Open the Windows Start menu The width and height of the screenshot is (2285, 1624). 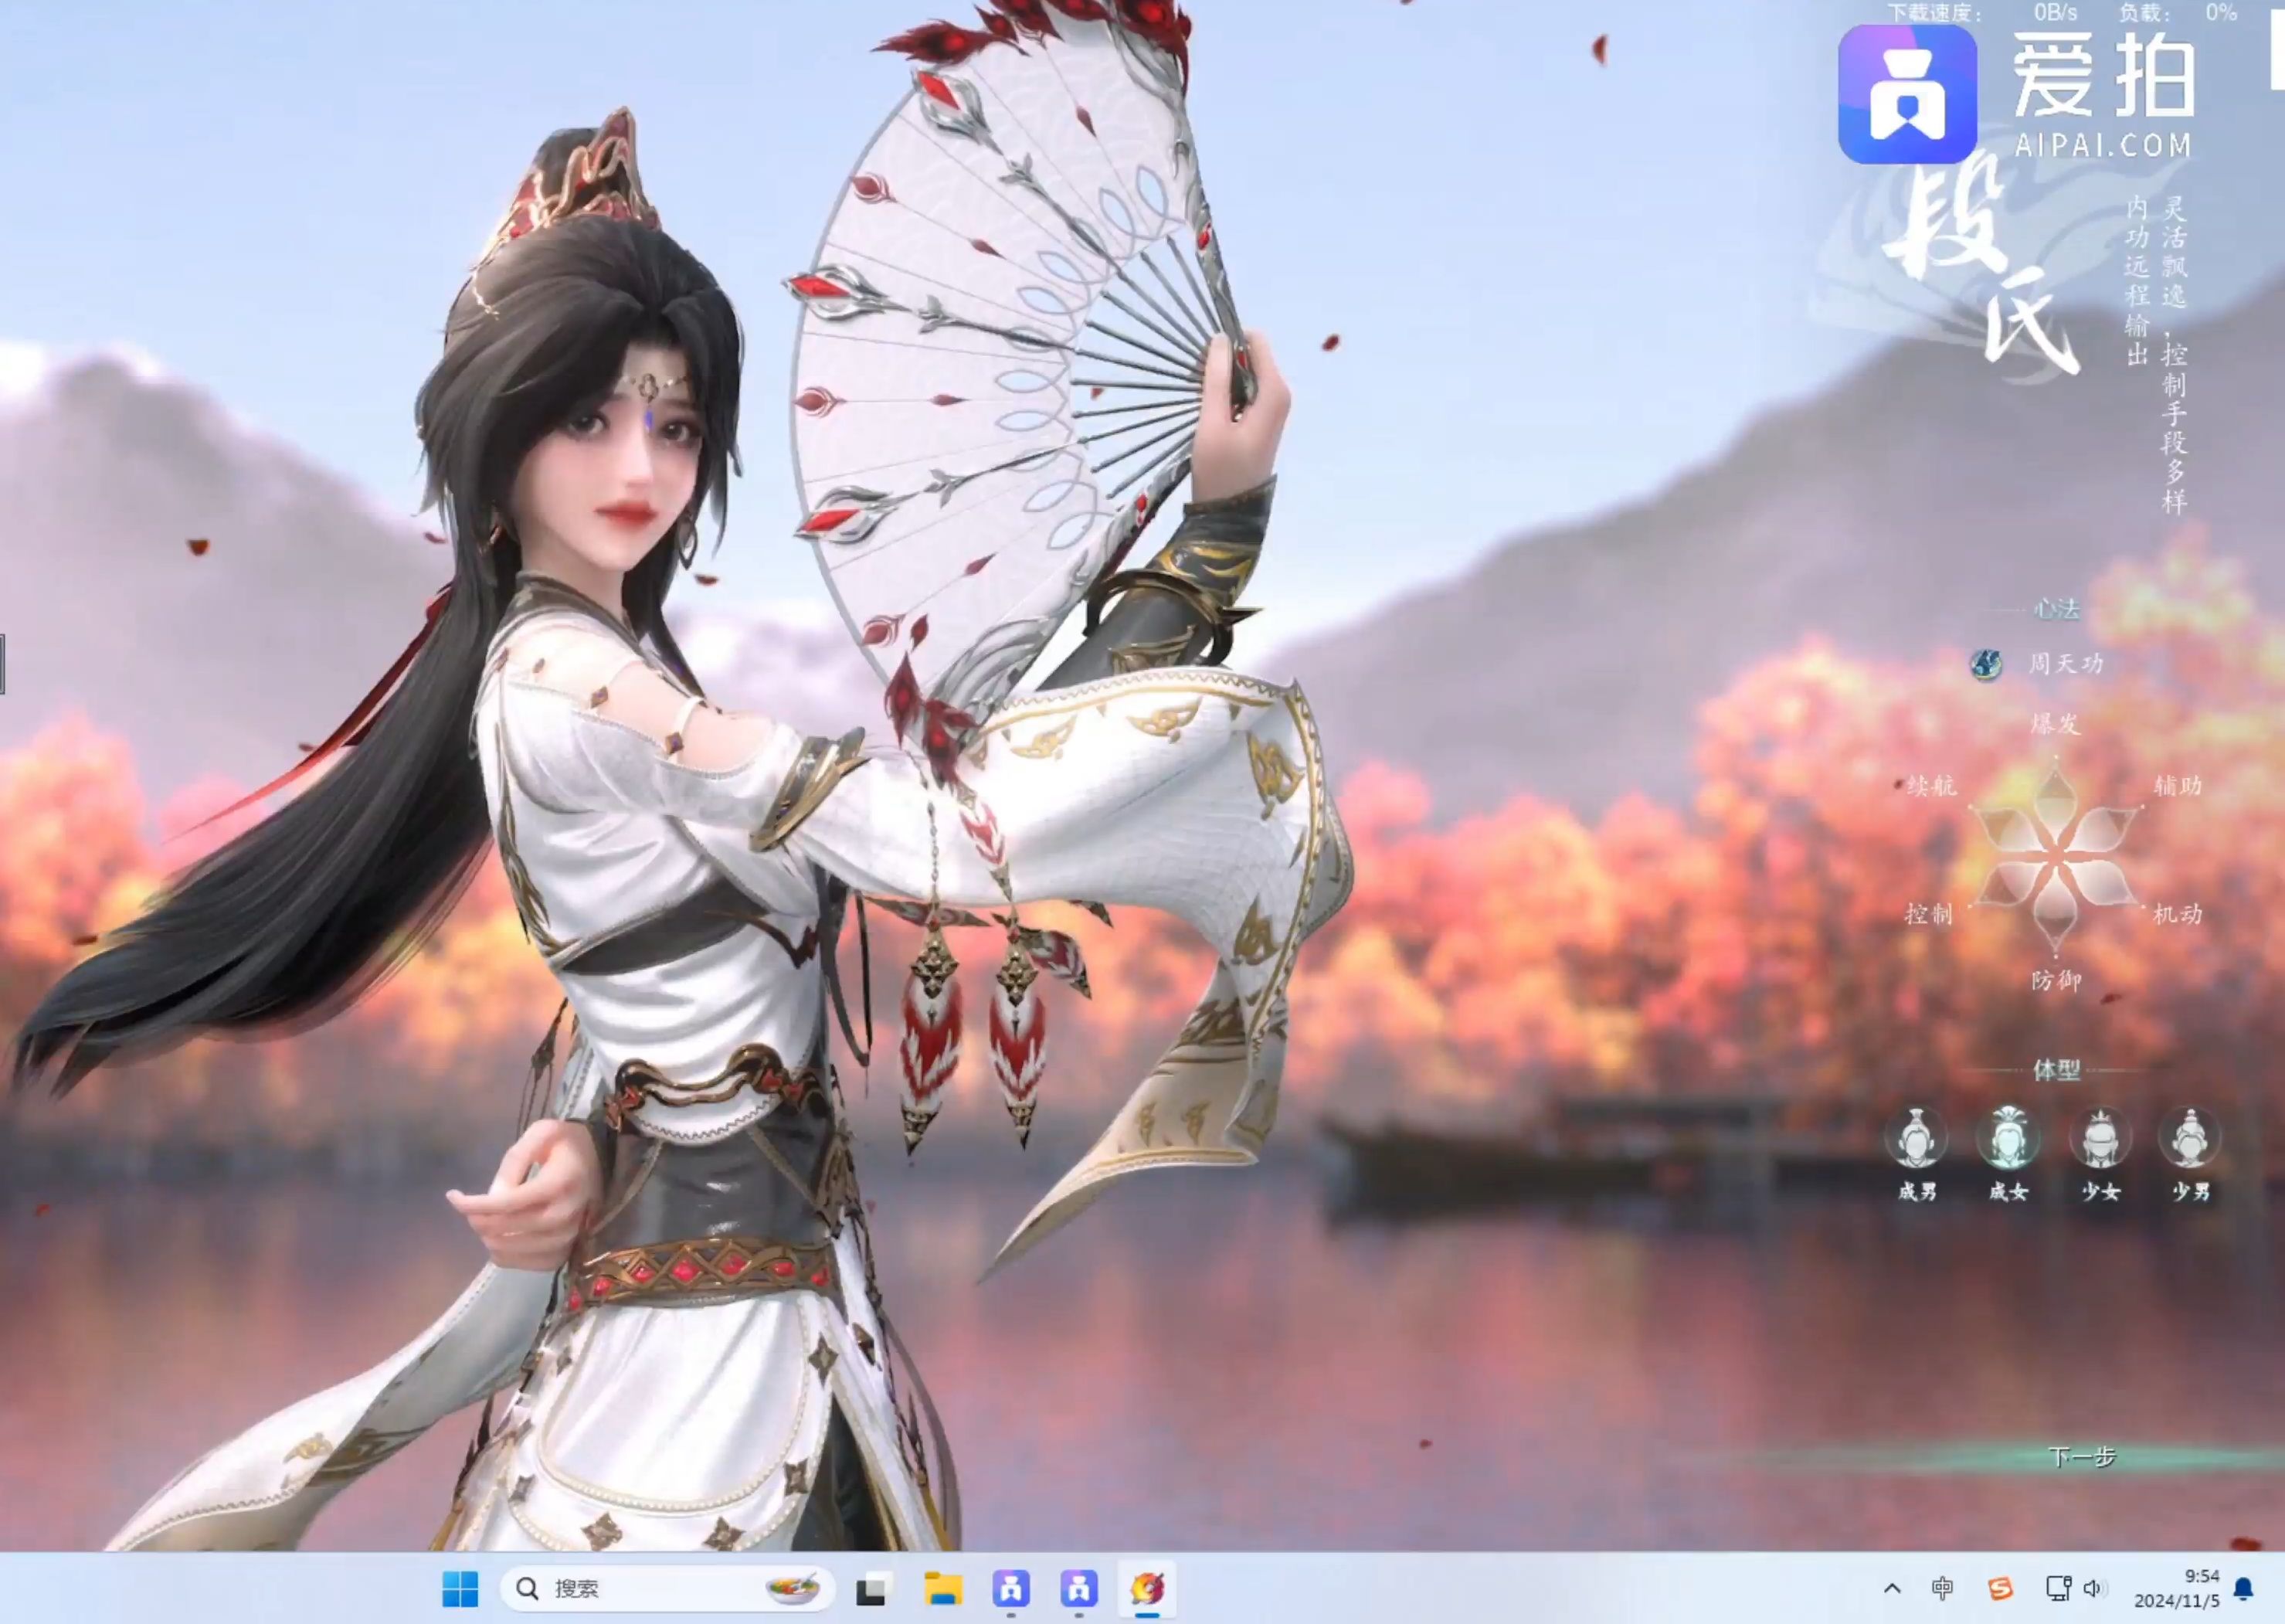(x=461, y=1588)
